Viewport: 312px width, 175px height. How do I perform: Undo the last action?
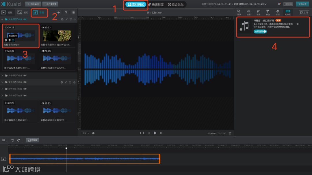click(x=12, y=140)
